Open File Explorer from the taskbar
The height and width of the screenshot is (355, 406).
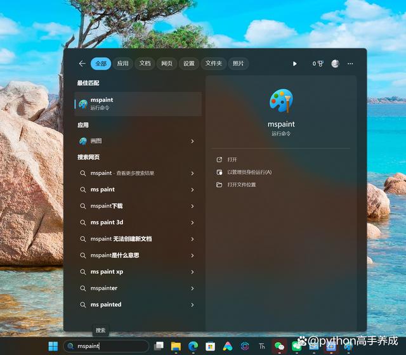pyautogui.click(x=176, y=346)
